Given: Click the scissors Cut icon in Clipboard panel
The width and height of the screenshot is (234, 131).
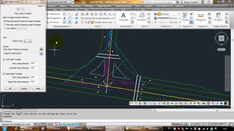Looking at the screenshot, I should point(227,14).
